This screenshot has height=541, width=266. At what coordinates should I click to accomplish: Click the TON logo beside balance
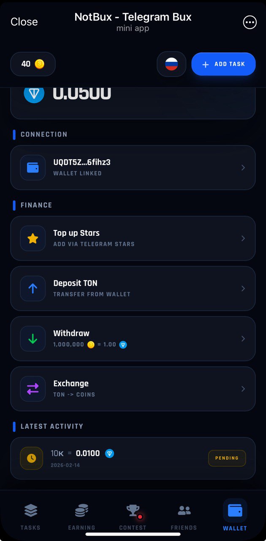click(34, 94)
